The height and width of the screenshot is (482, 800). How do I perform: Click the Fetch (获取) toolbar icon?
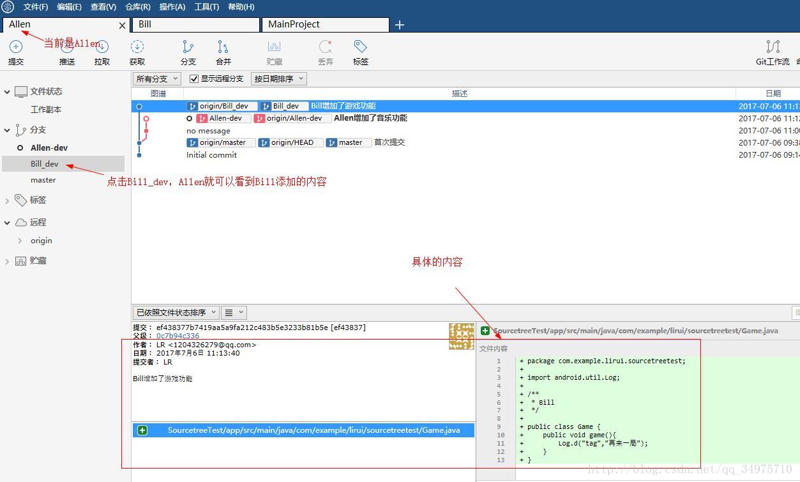pos(137,47)
